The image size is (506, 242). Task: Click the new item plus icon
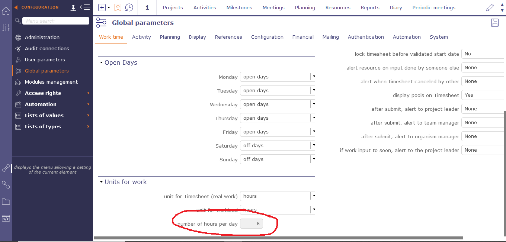point(102,7)
